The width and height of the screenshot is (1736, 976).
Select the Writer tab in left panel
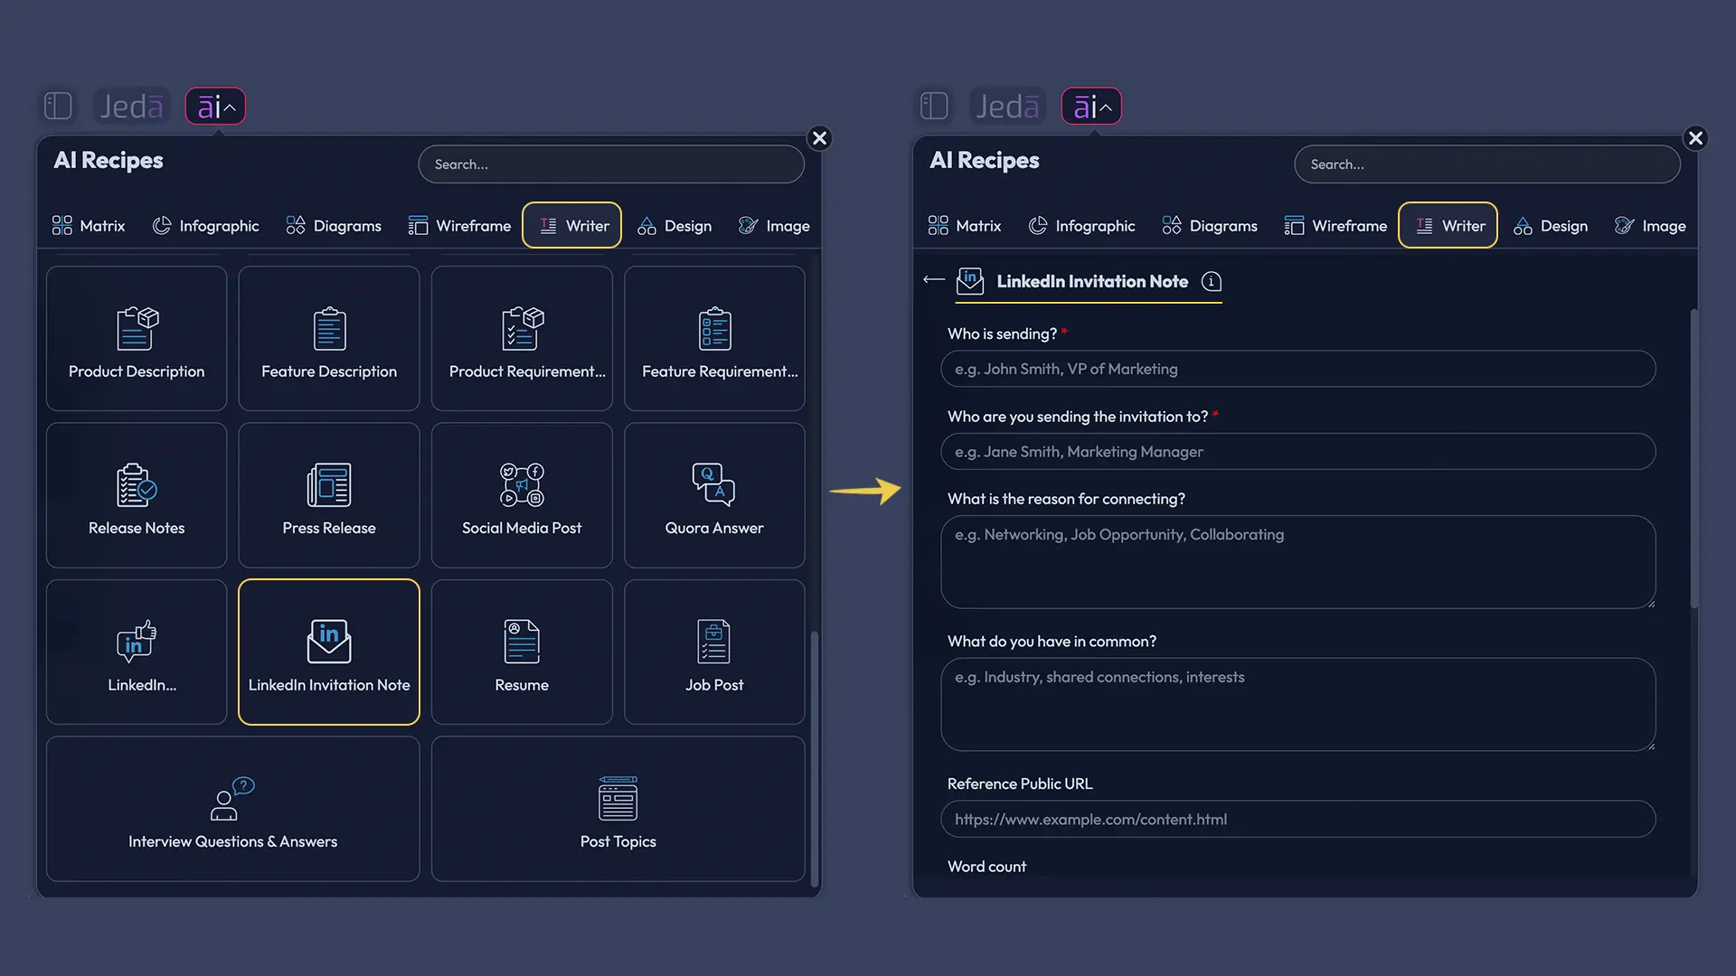(x=572, y=225)
